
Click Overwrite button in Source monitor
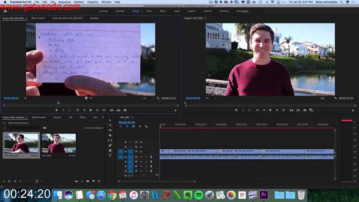[118, 110]
